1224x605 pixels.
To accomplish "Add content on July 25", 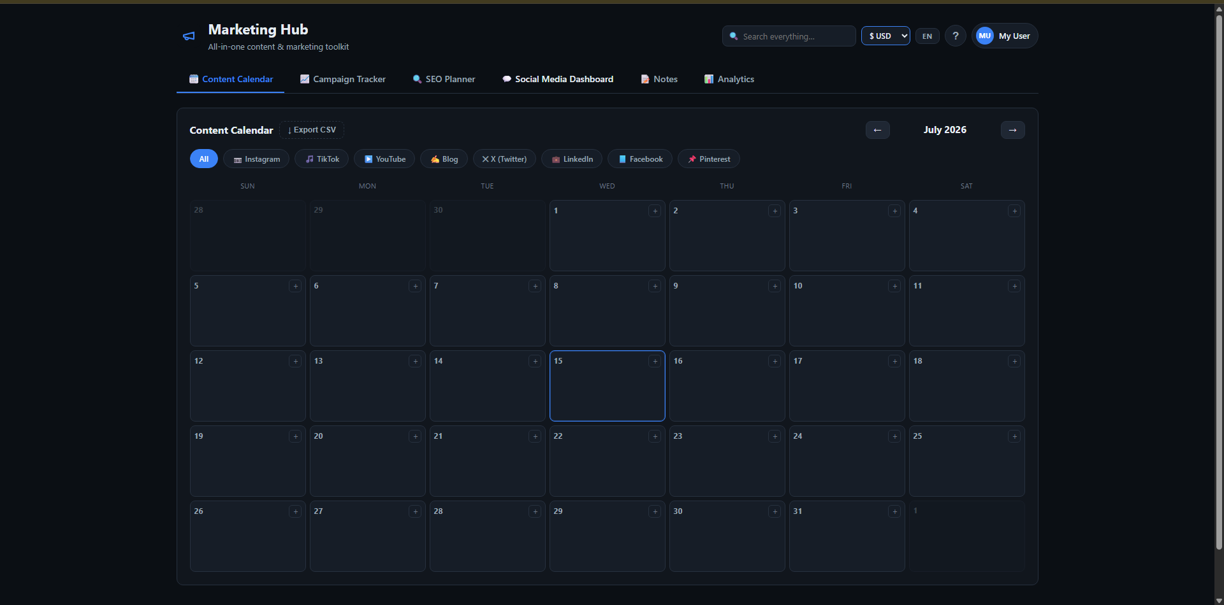I will click(1014, 436).
